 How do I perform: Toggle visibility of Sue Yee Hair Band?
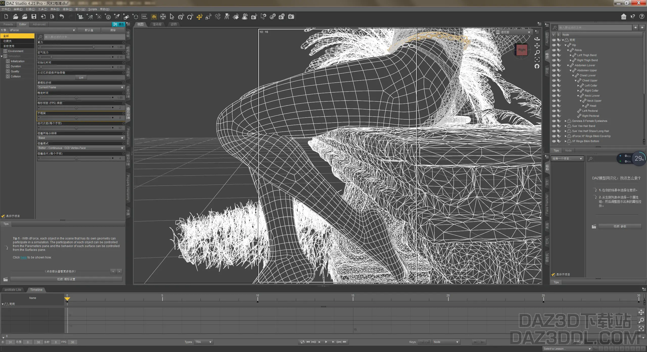[554, 126]
